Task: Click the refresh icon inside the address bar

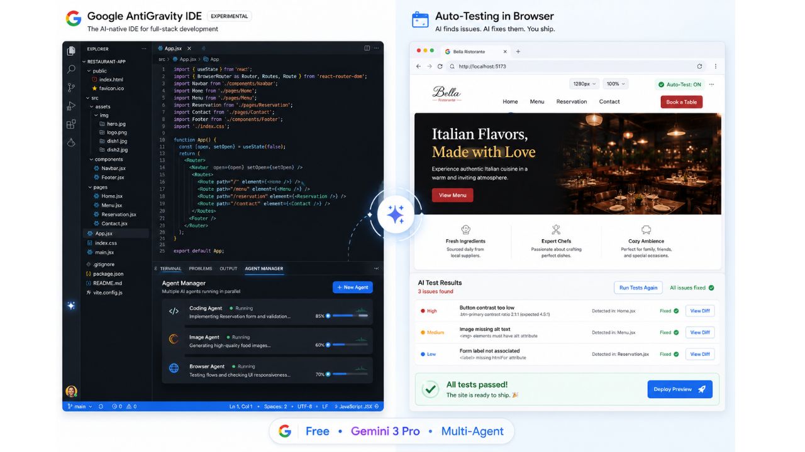Action: (x=699, y=67)
